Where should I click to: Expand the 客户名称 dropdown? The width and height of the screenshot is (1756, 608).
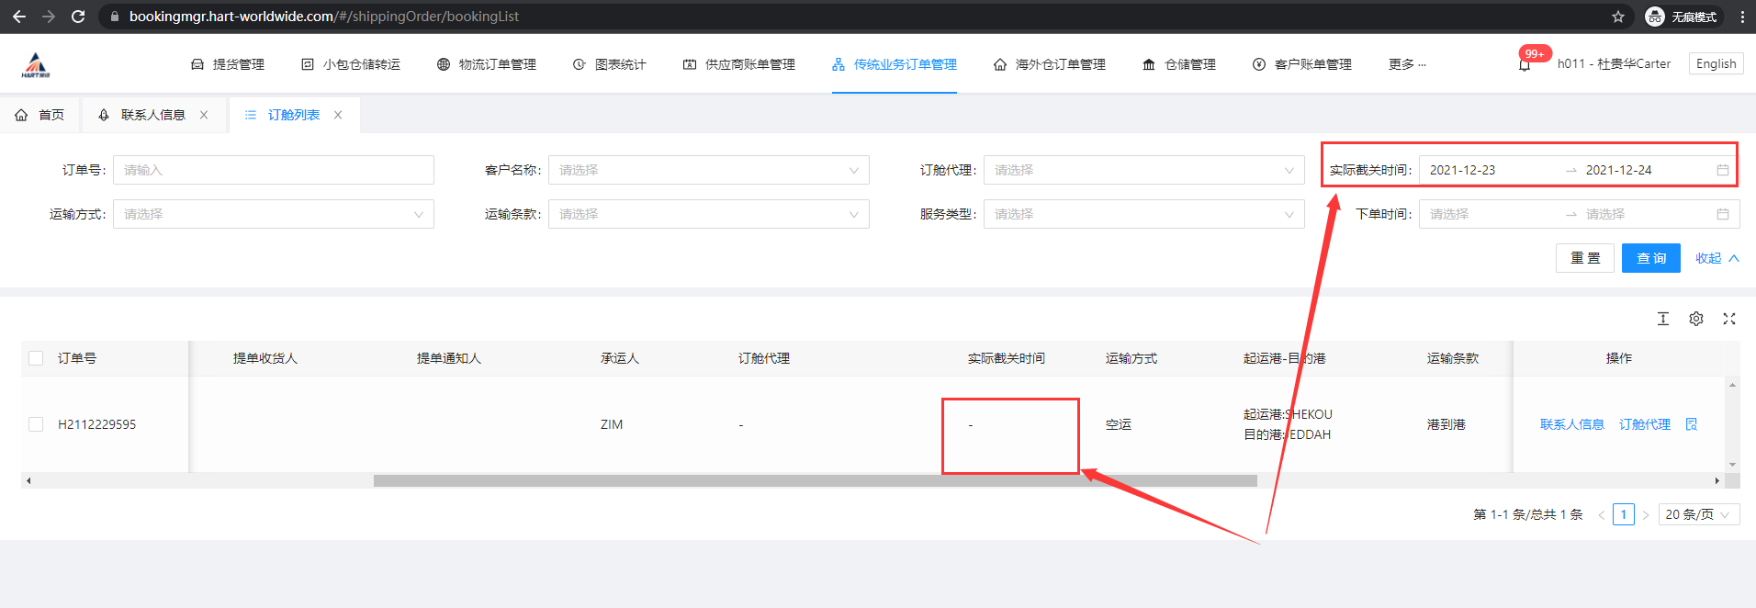(708, 170)
